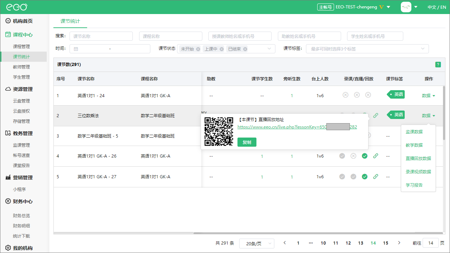Viewport: 450px width, 253px height.
Task: Remove the 已结束 status tag
Action: point(245,49)
